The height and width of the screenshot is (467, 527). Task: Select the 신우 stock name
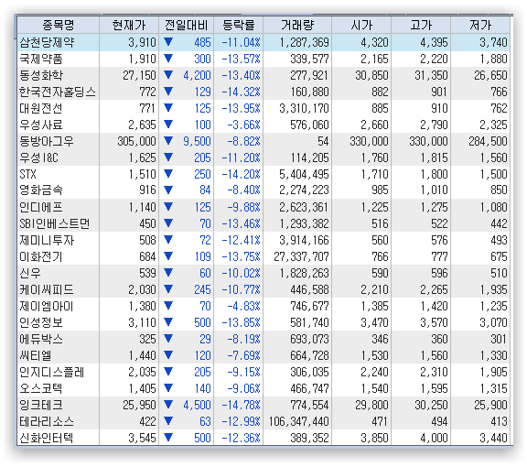pyautogui.click(x=30, y=273)
